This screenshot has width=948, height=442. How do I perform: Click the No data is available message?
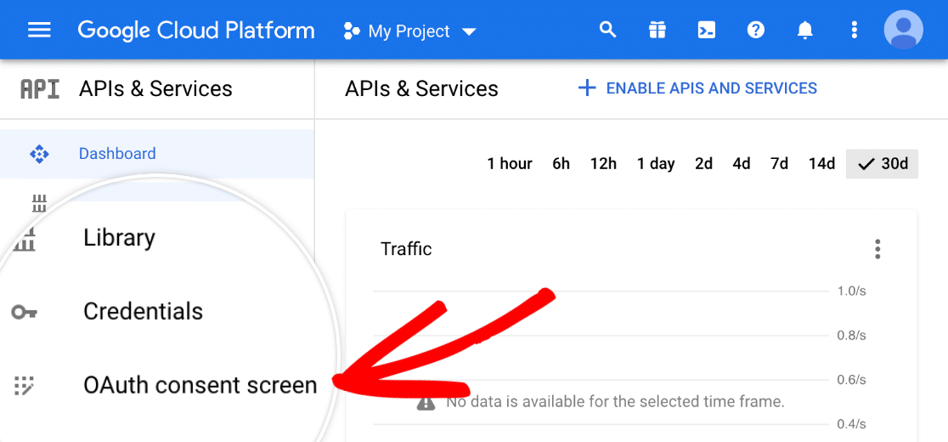(x=615, y=401)
